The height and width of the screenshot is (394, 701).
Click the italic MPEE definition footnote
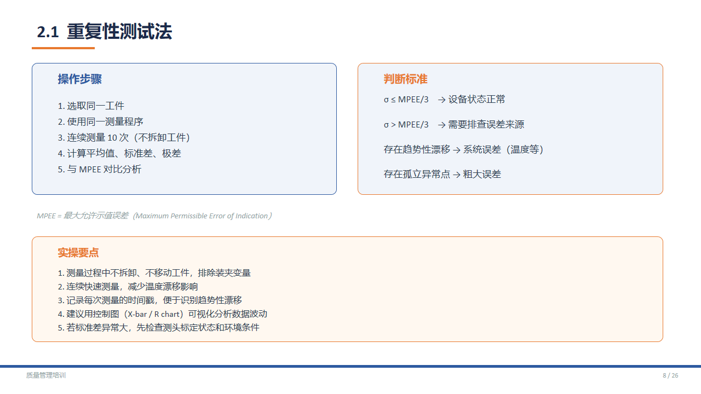coord(154,216)
